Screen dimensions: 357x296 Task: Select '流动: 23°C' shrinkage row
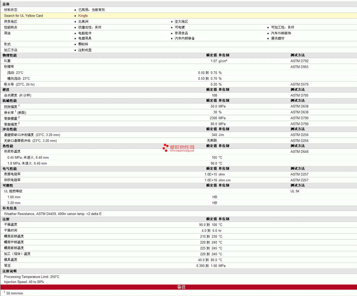pyautogui.click(x=178, y=73)
